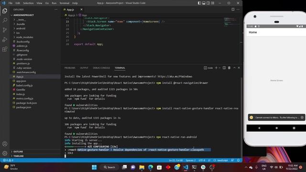Dismiss the Cannot connect to Metro warning
The image size is (306, 172).
click(302, 118)
